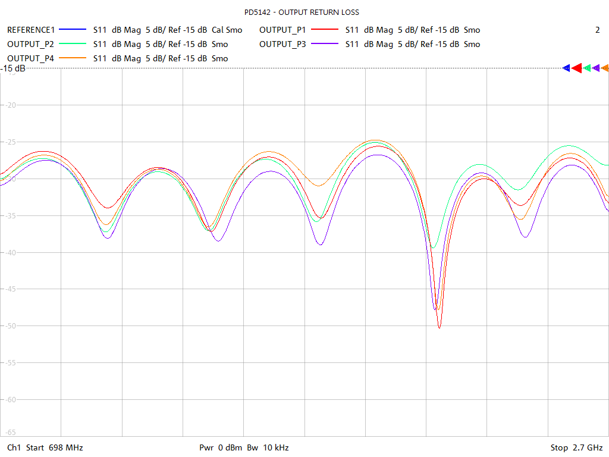Click the 'Pwr 0 dBm' power setting
This screenshot has height=457, width=609.
coord(221,447)
